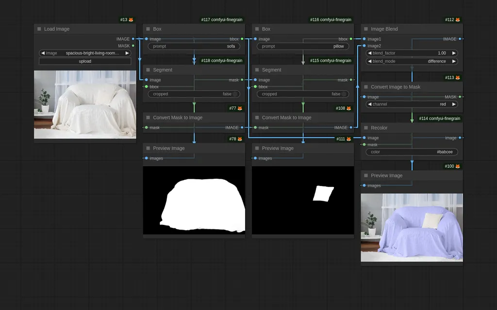This screenshot has height=310, width=497.
Task: Increase blend_factor with the right arrow
Action: click(x=453, y=53)
